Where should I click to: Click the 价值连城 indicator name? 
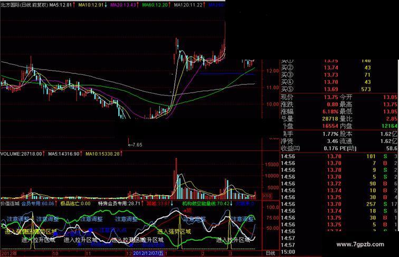[x=10, y=204]
